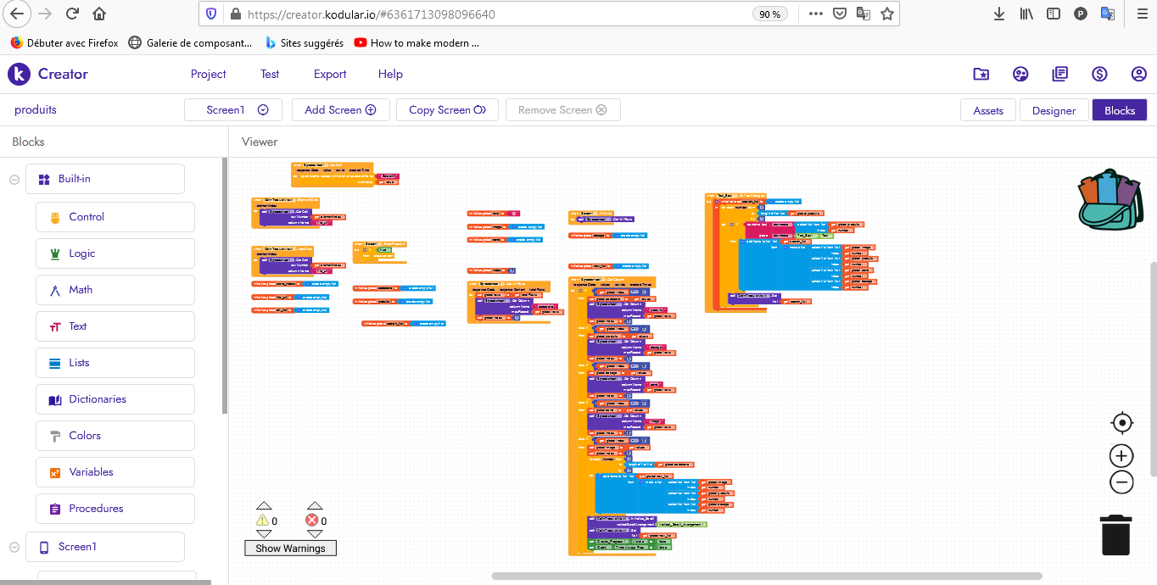Open the Kodular account menu icon
This screenshot has height=585, width=1157.
coord(1139,74)
